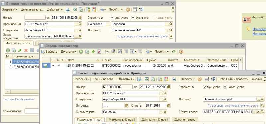Select order row cell БТБ00000002
The width and height of the screenshot is (266, 124).
[111, 65]
